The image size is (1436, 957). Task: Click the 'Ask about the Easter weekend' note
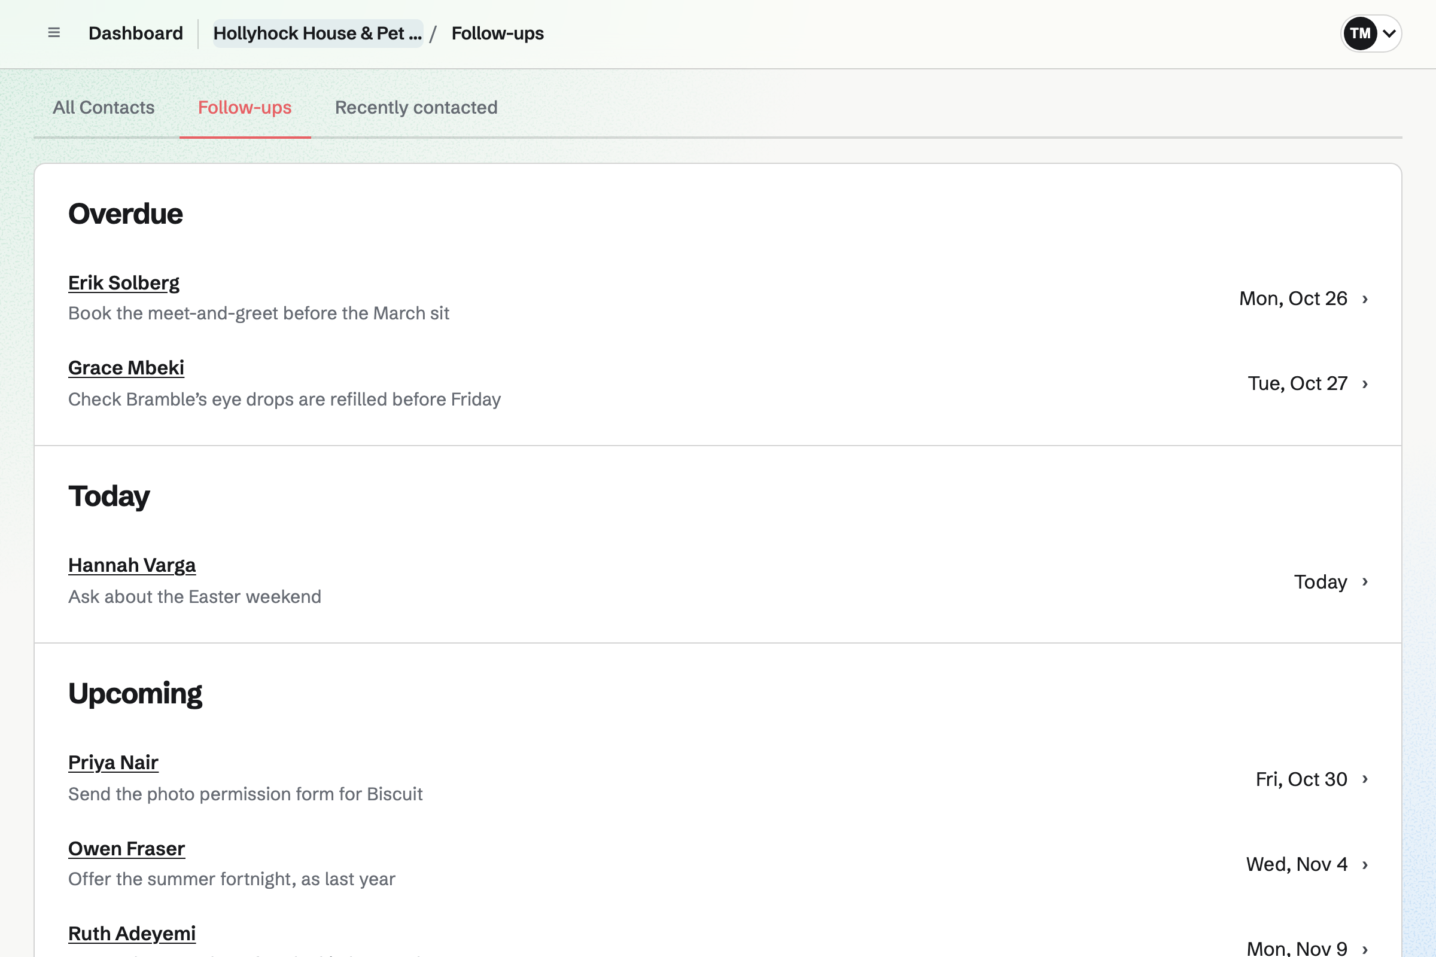(x=195, y=596)
